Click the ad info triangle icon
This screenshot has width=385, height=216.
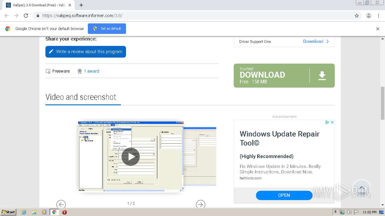[327, 122]
